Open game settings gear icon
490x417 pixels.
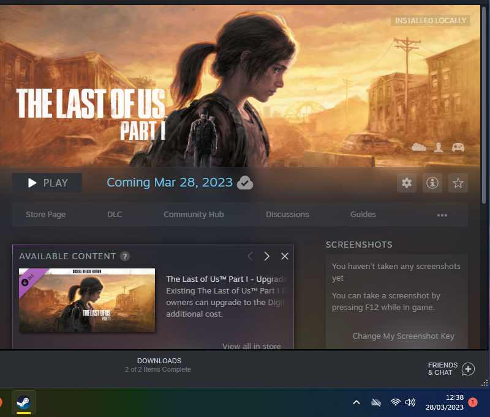click(x=406, y=183)
